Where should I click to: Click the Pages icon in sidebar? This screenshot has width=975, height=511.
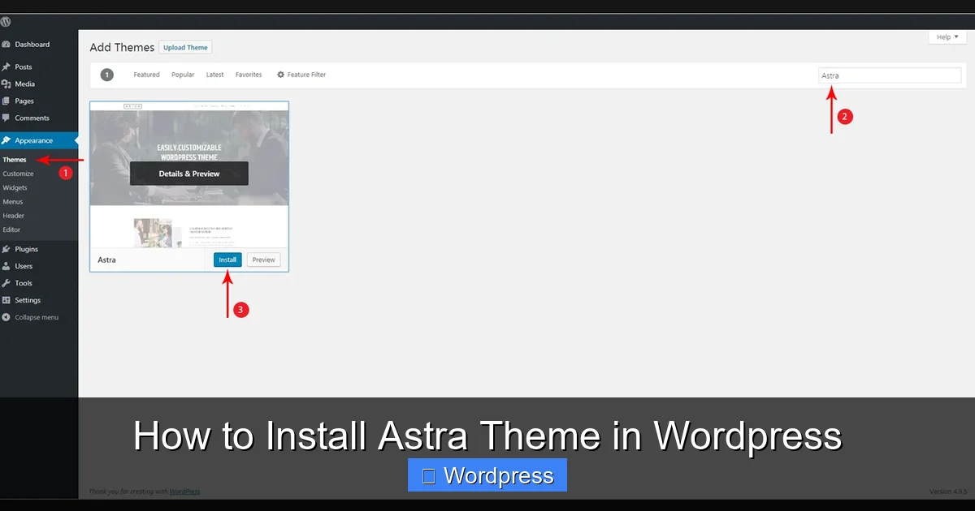(6, 101)
